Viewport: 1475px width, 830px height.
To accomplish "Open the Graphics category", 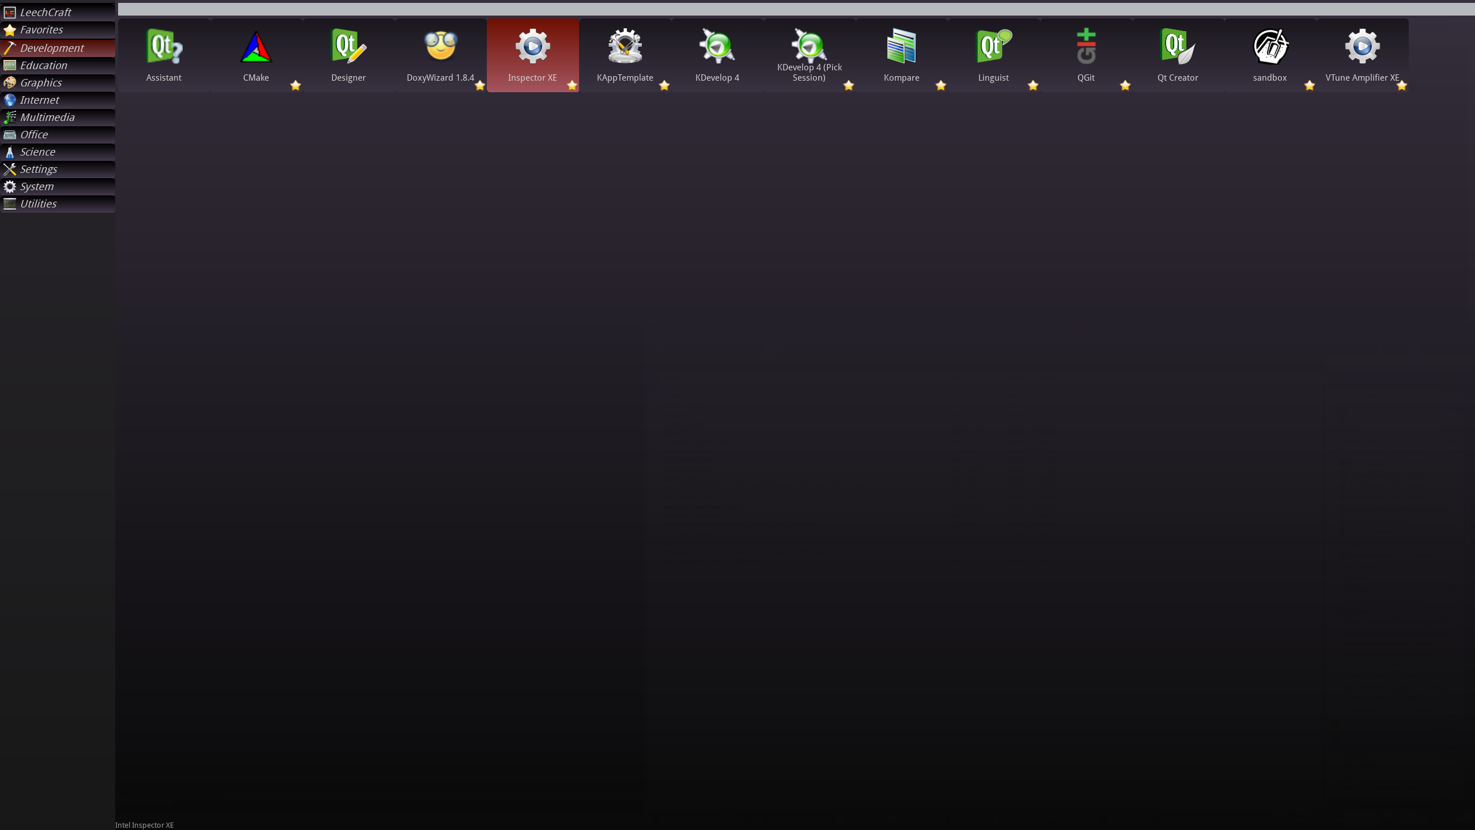I will click(x=58, y=82).
